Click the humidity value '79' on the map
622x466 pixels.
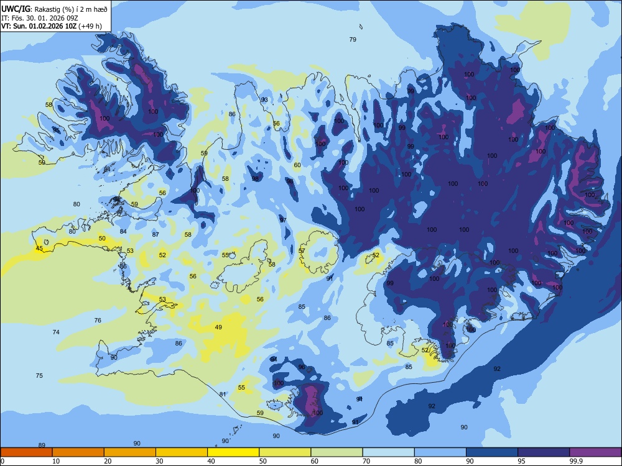[x=353, y=40]
